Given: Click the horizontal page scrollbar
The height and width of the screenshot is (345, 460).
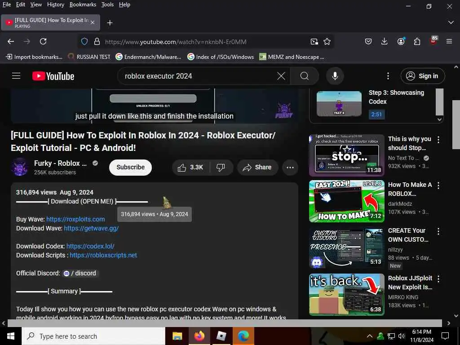Looking at the screenshot, I should (x=225, y=323).
